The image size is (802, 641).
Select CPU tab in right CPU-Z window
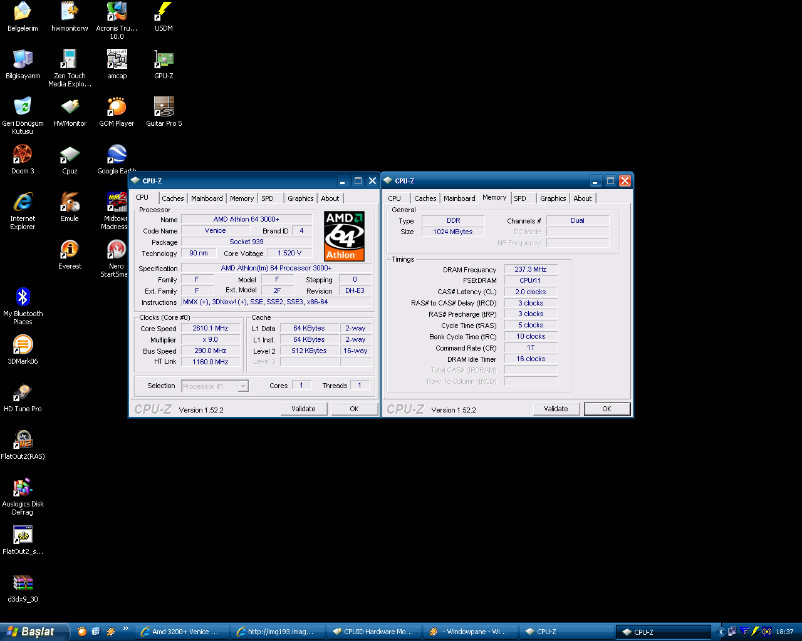[x=395, y=198]
